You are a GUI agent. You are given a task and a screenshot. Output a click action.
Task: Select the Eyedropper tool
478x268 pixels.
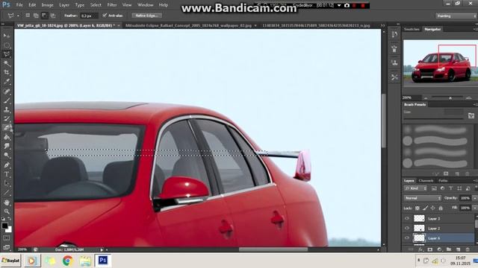pos(7,82)
